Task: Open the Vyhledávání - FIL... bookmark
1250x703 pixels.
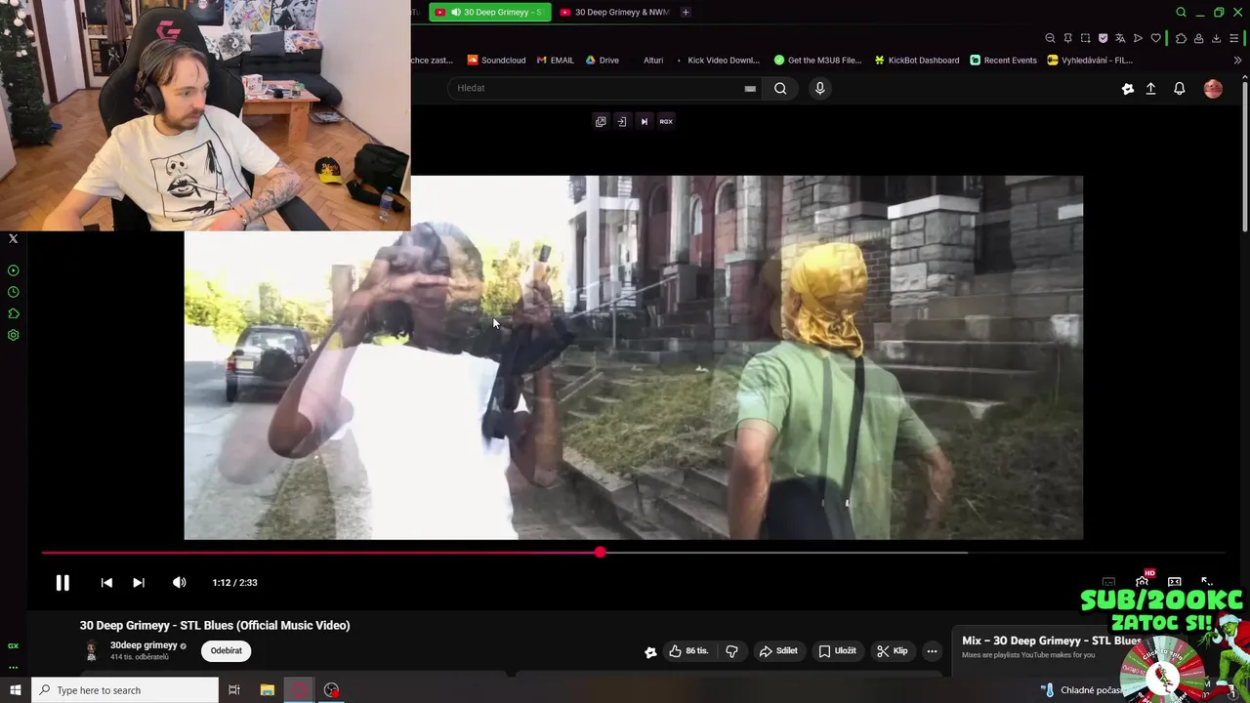Action: pyautogui.click(x=1090, y=60)
